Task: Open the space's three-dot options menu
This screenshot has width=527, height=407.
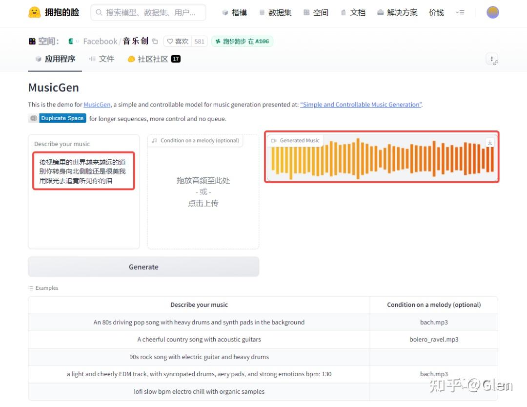Action: point(492,59)
